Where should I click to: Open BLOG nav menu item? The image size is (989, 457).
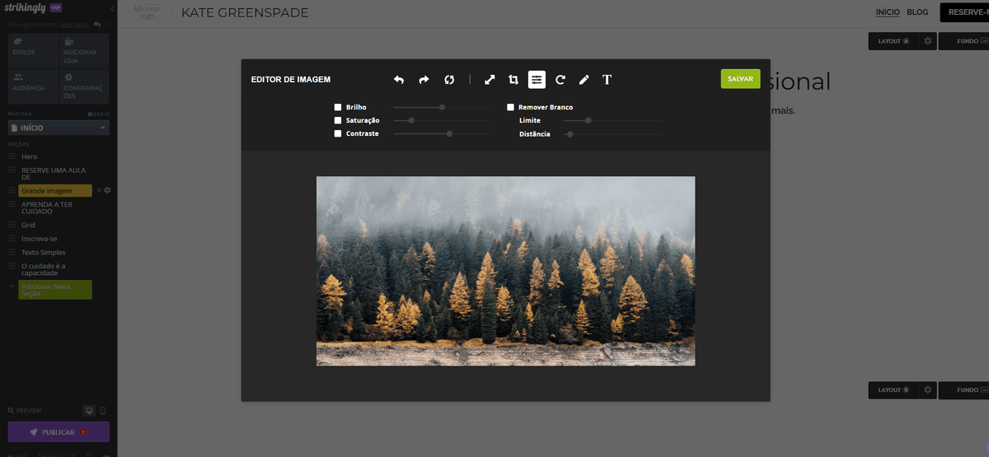(917, 12)
